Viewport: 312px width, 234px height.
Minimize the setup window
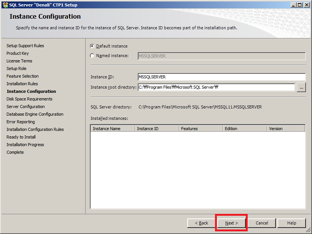tap(293, 5)
